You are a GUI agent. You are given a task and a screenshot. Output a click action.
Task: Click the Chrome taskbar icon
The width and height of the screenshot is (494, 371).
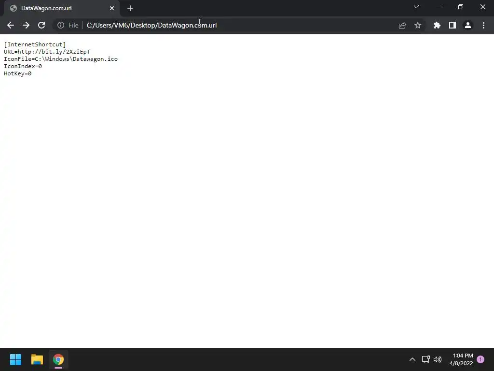tap(58, 359)
